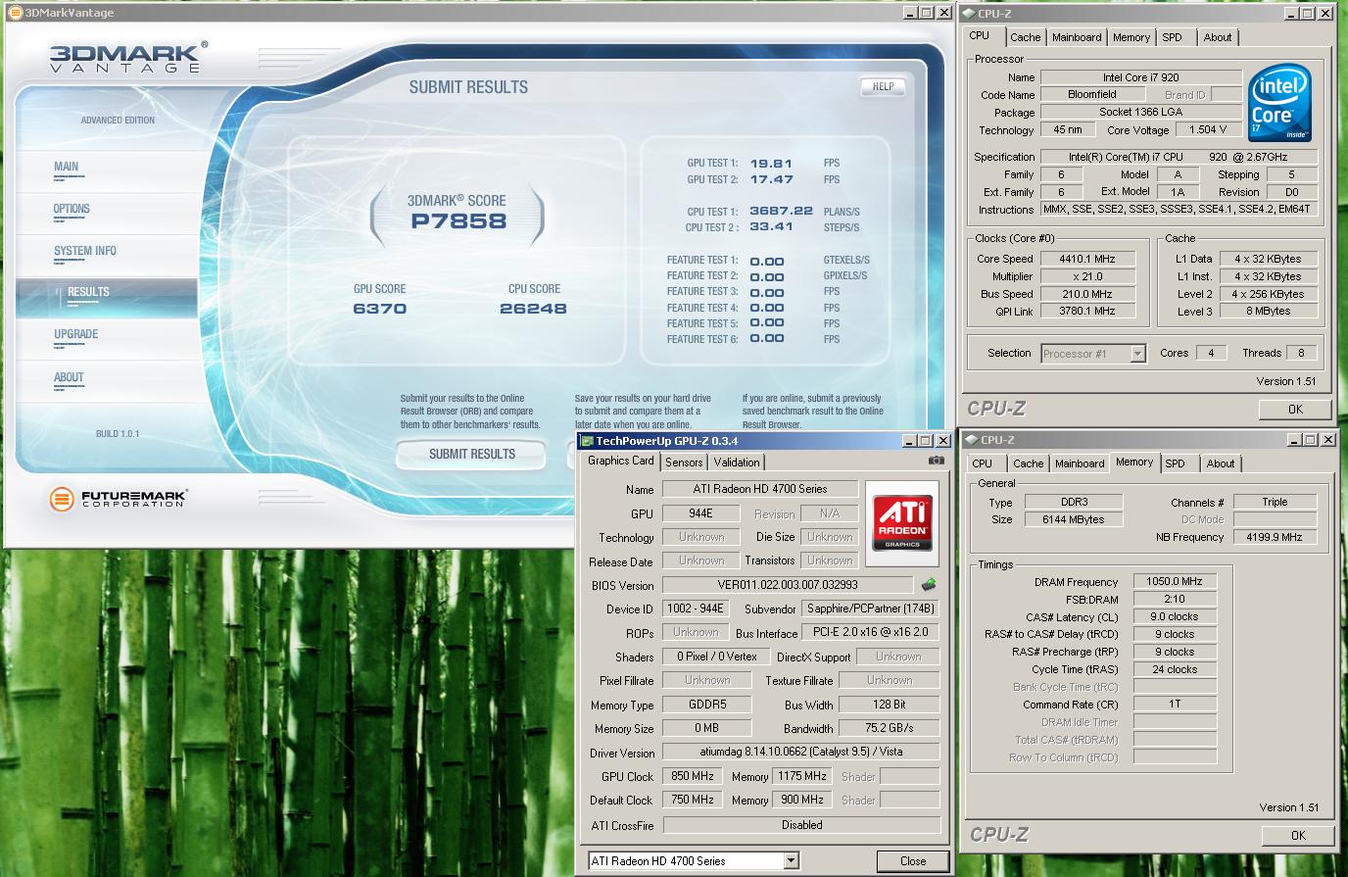Click the GPU-Z Driver Version field
This screenshot has height=877, width=1348.
(800, 752)
